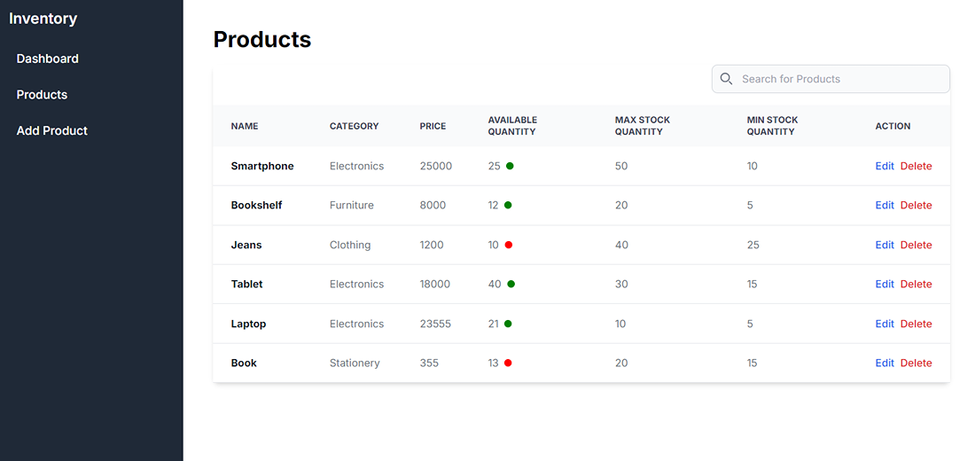Click green status dot beside Tablet quantity
Screen dimensions: 975x461
[511, 284]
